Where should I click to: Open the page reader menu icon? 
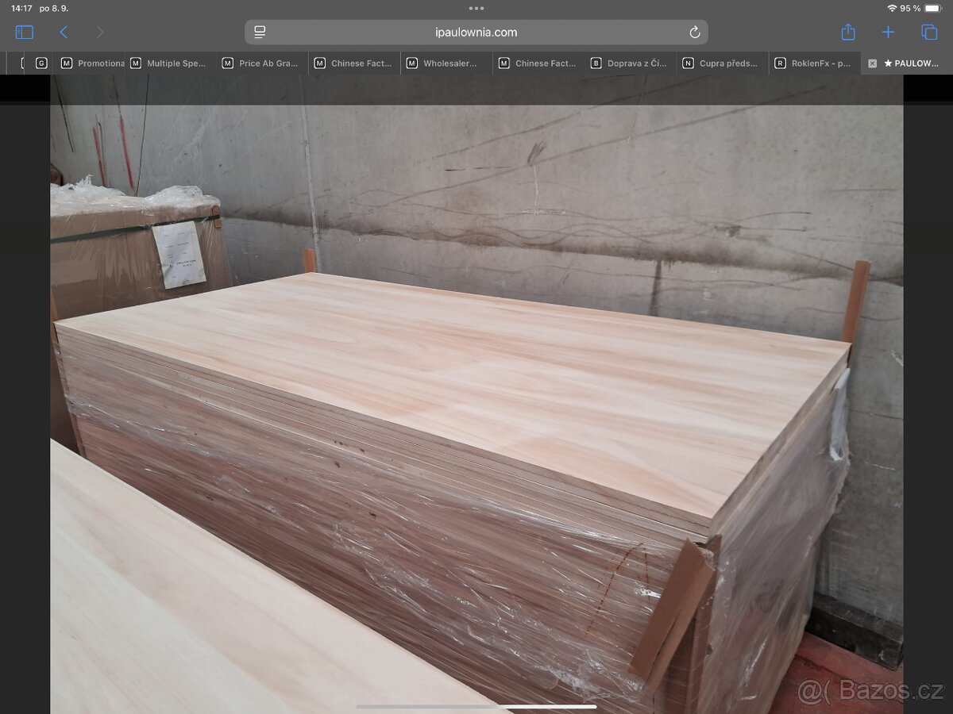point(260,33)
